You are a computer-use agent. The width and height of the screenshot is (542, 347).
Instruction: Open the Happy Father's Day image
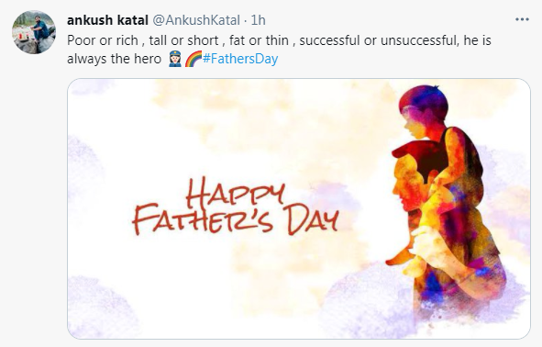[x=299, y=208]
